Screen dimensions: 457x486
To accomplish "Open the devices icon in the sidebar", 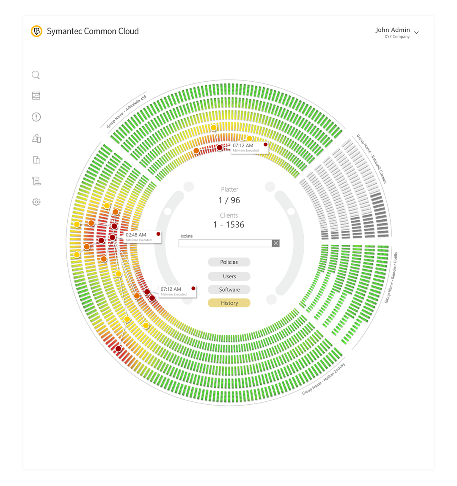I will point(36,160).
